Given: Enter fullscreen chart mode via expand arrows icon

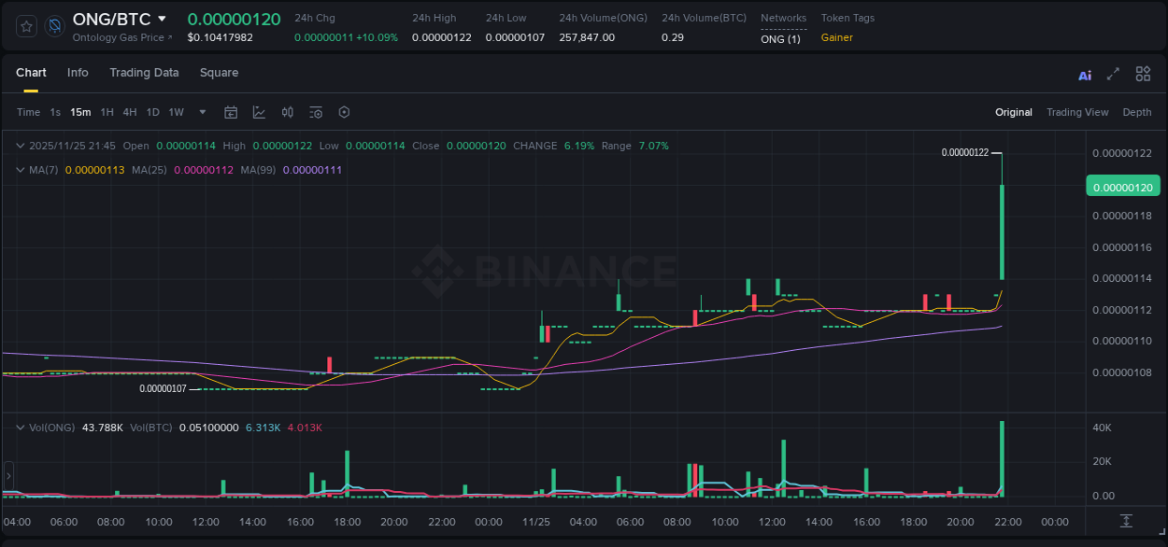Looking at the screenshot, I should click(x=1112, y=74).
